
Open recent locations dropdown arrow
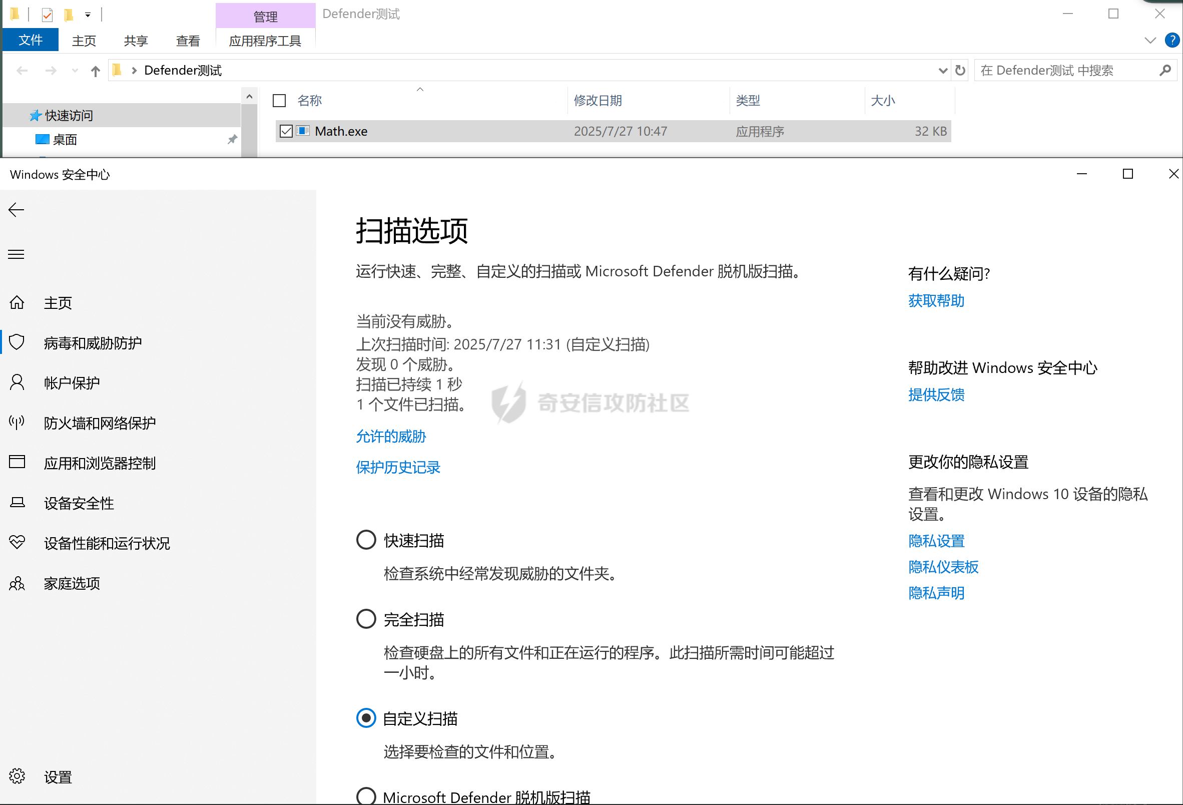[x=75, y=70]
